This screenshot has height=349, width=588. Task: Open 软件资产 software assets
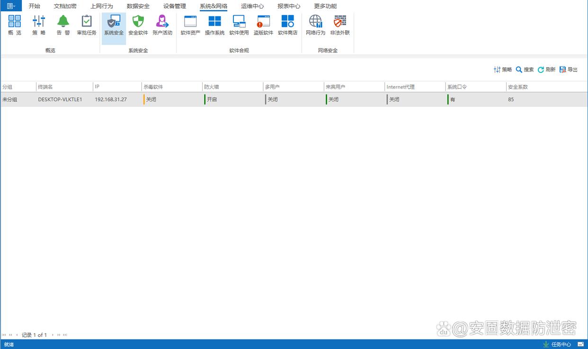point(190,25)
